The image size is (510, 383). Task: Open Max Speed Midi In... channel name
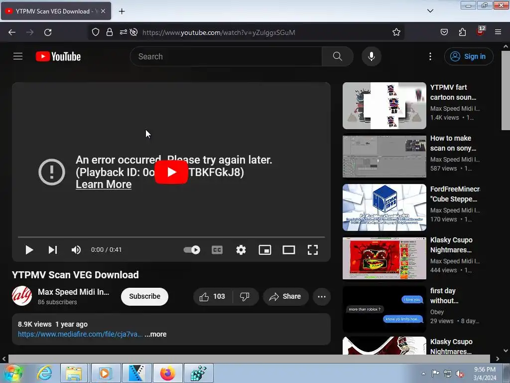tap(74, 292)
